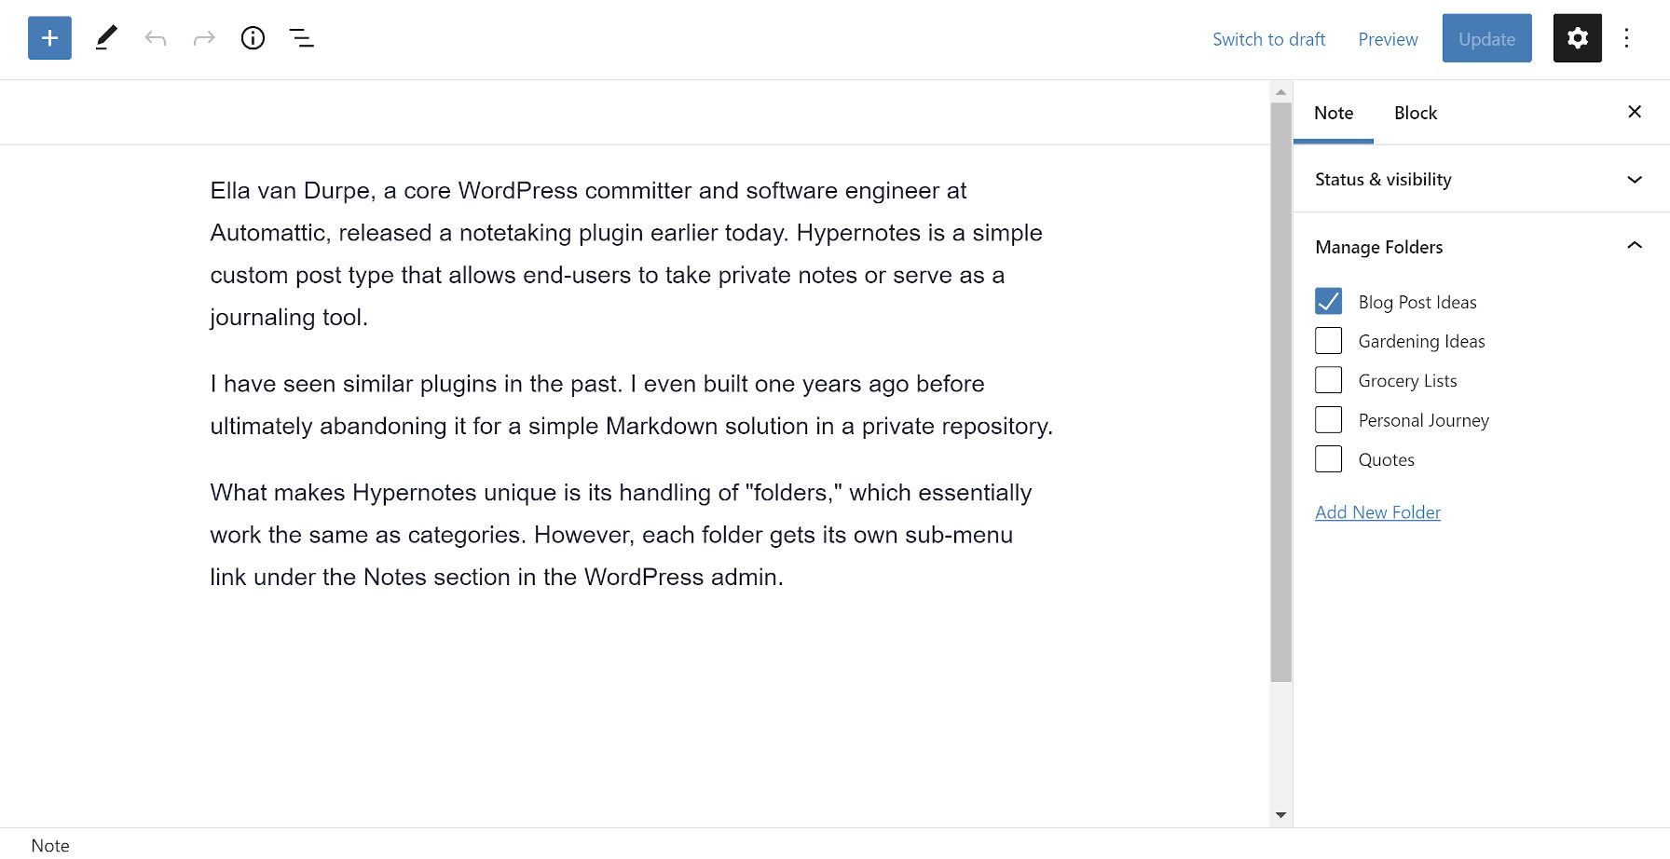Toggle the Settings sidebar with the gear

pyautogui.click(x=1577, y=38)
